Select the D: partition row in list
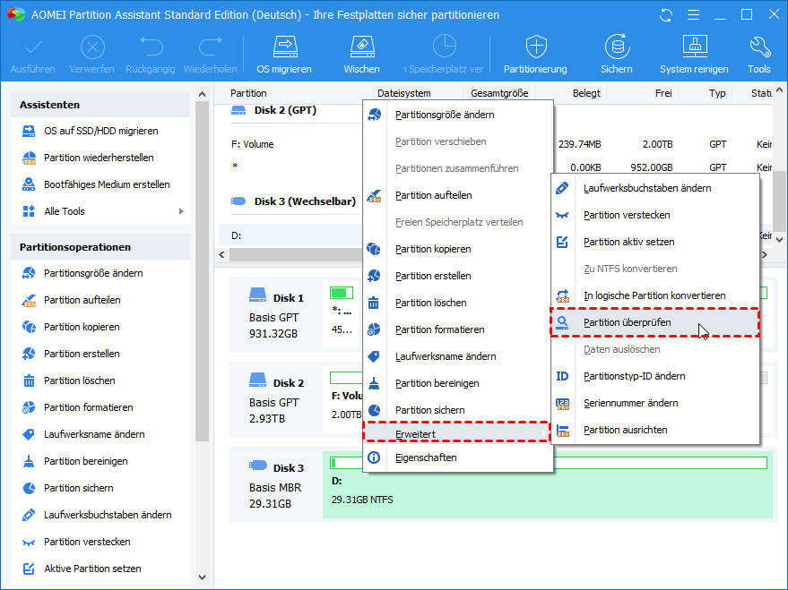Image resolution: width=788 pixels, height=590 pixels. click(290, 235)
